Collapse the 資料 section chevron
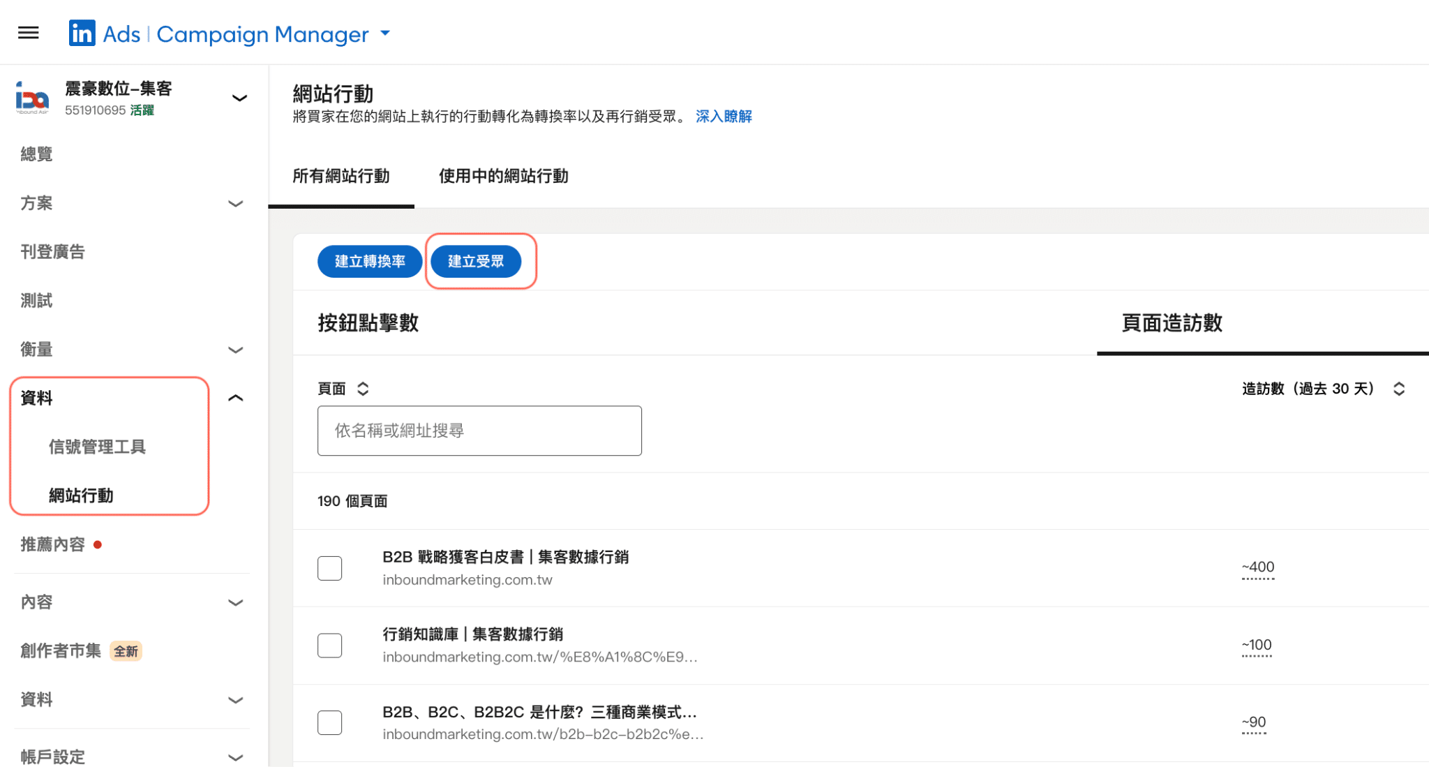1429x767 pixels. (x=235, y=398)
